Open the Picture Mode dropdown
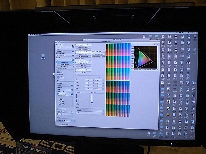 (64, 47)
